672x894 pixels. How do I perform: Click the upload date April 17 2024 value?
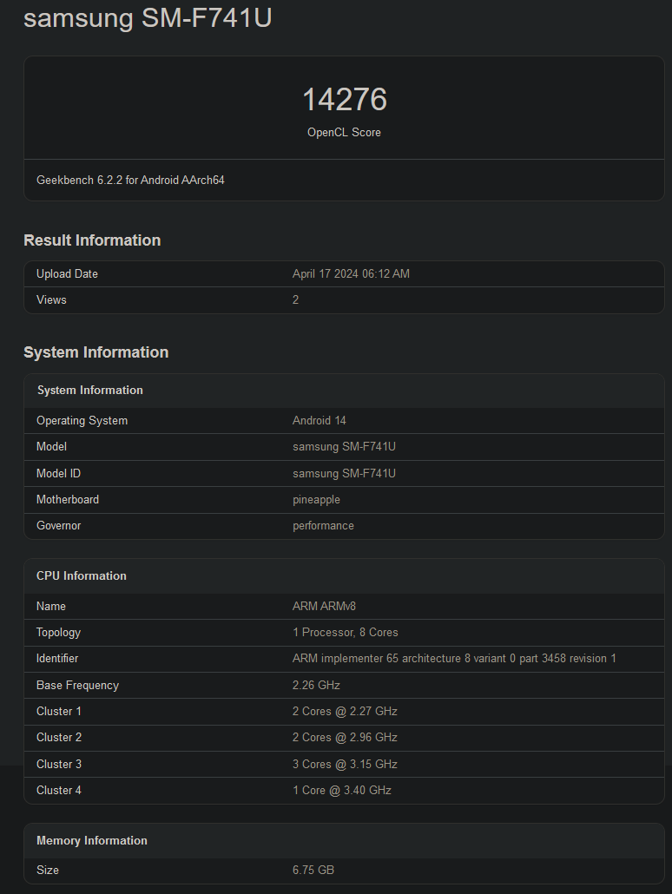click(x=351, y=274)
